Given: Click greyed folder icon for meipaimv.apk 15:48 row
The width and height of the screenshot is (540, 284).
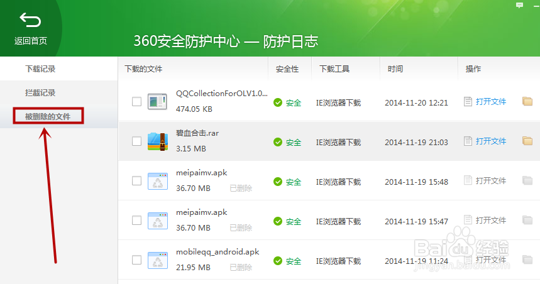Looking at the screenshot, I should click(527, 180).
